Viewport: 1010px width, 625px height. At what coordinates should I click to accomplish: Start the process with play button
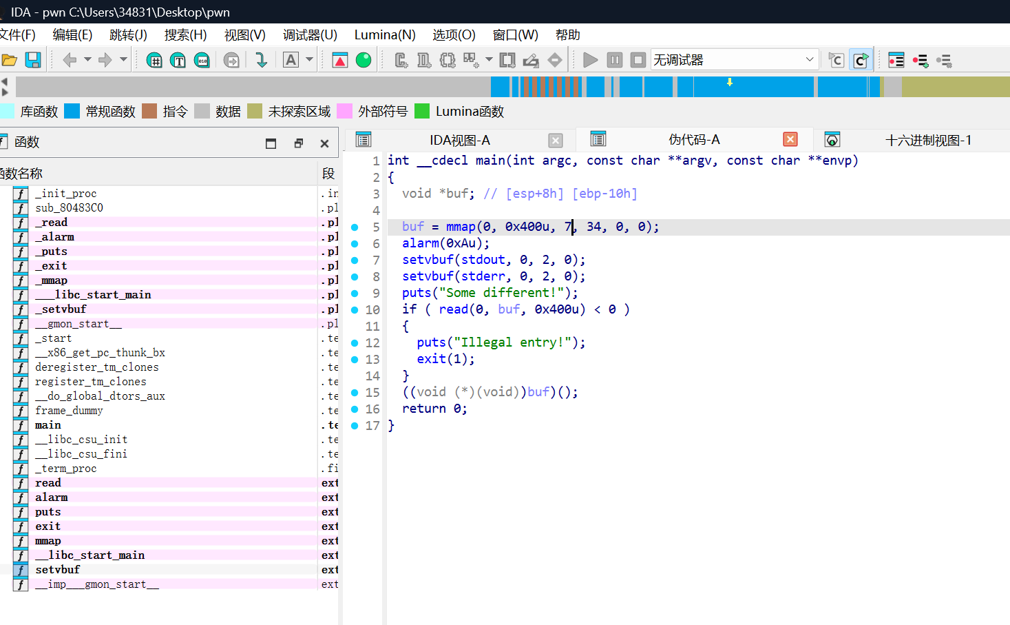click(590, 61)
